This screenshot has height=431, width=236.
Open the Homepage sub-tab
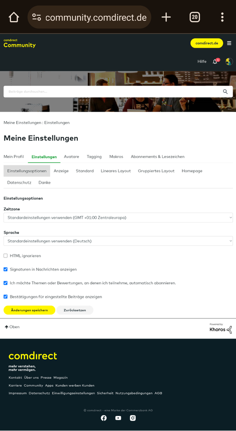pyautogui.click(x=192, y=171)
